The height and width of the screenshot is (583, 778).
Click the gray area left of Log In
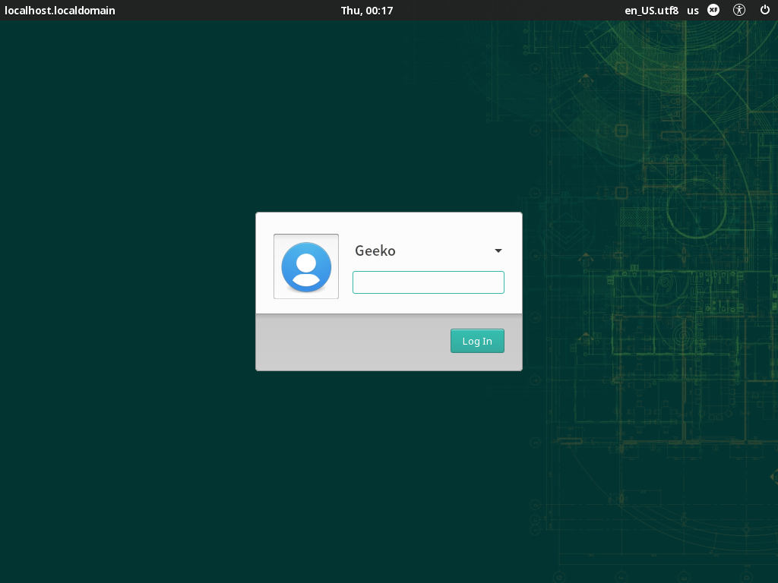(x=349, y=342)
